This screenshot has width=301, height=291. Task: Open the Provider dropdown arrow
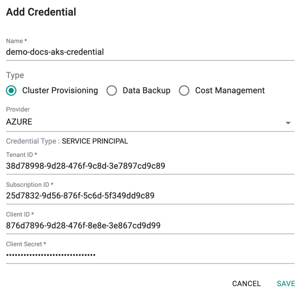(288, 123)
